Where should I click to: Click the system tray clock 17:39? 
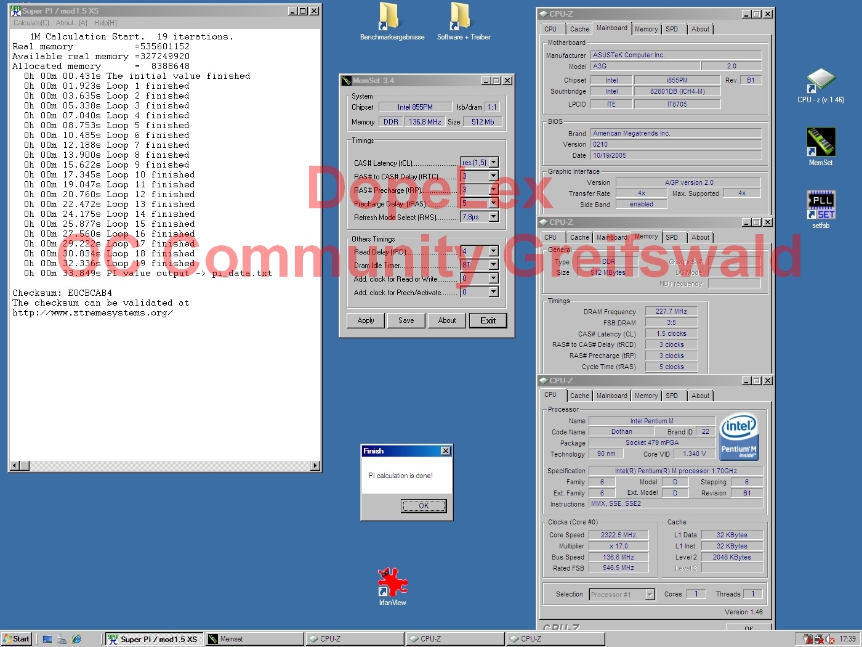[847, 639]
